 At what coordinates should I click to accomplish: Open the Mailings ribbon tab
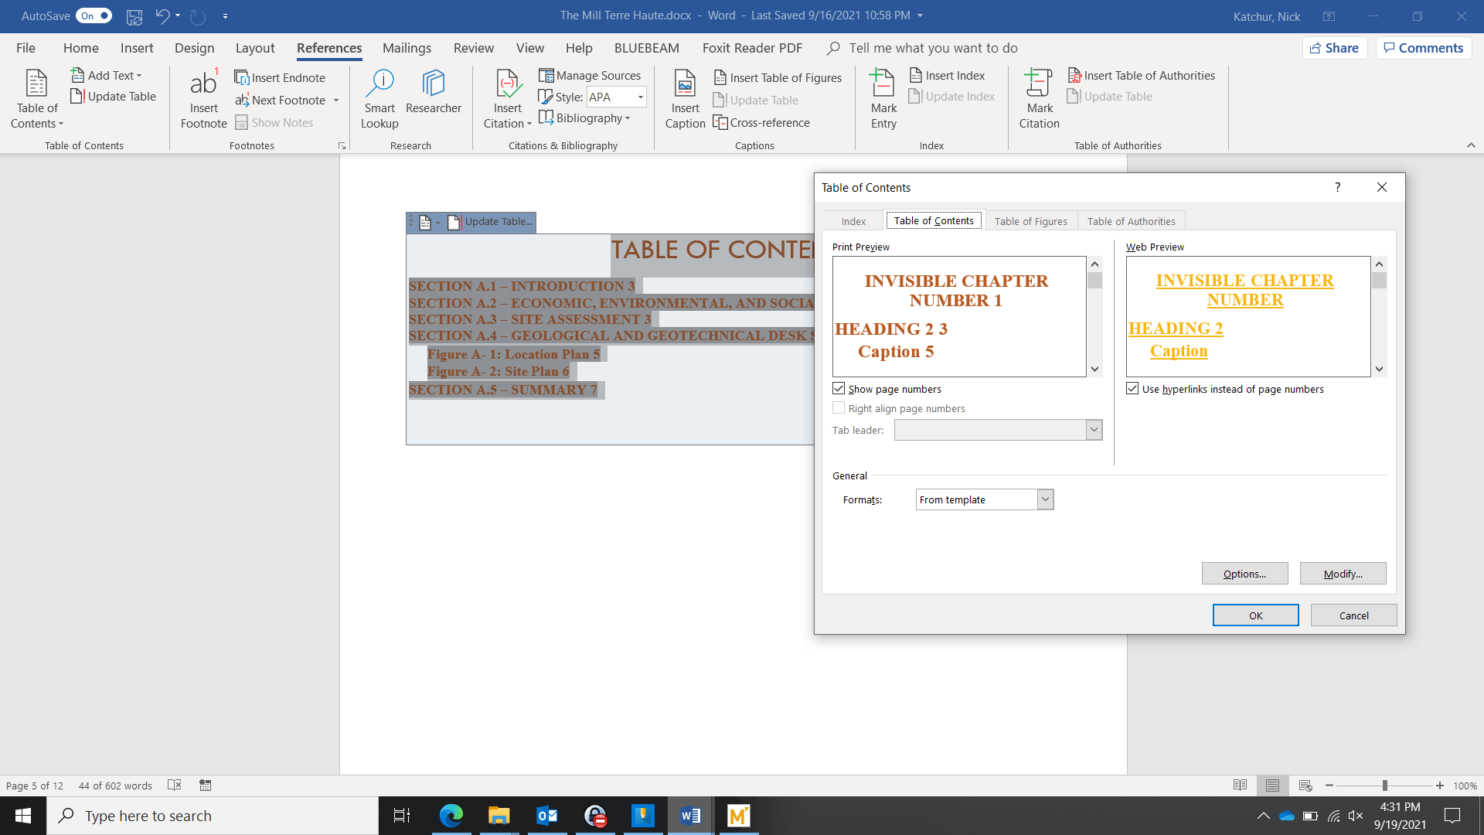pos(407,48)
